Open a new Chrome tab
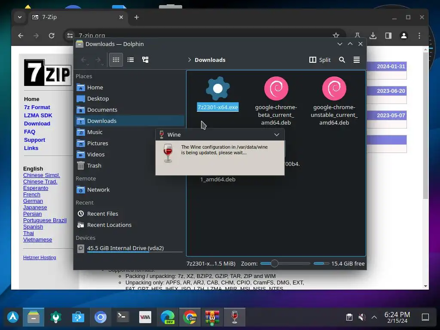440x330 pixels. 137,17
